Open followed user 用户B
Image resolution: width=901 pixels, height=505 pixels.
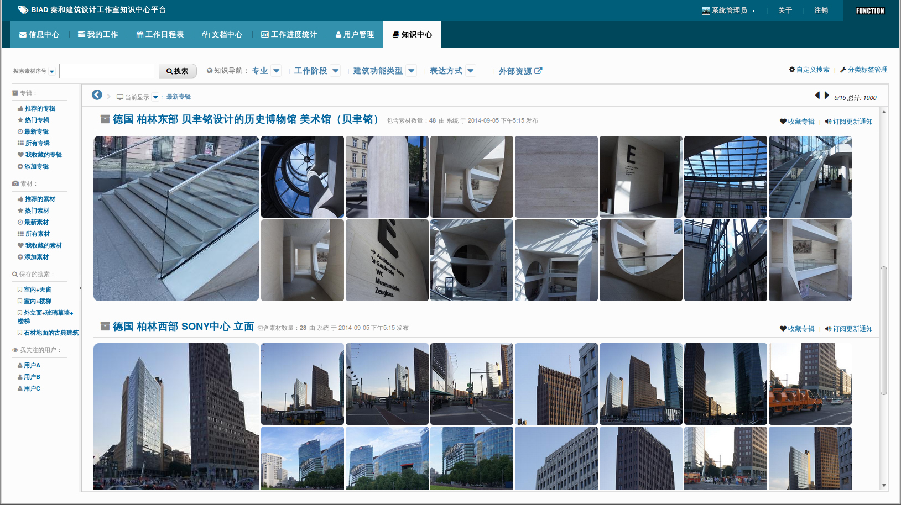(29, 377)
